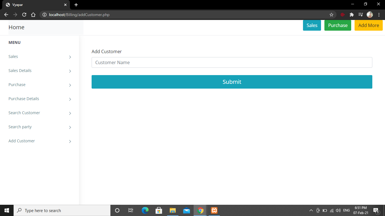Open Search party sidebar item
This screenshot has width=385, height=216.
pos(20,127)
